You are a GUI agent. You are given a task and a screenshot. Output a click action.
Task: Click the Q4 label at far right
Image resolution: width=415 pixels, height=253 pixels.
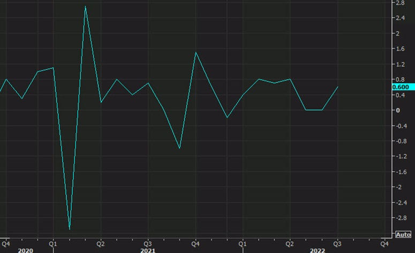click(384, 244)
